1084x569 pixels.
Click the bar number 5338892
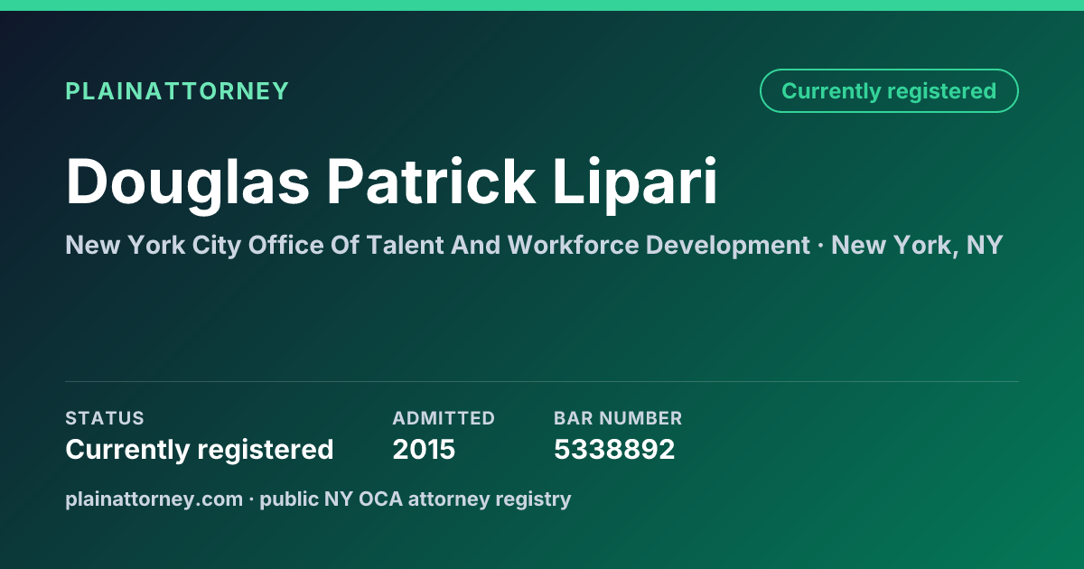pyautogui.click(x=614, y=450)
